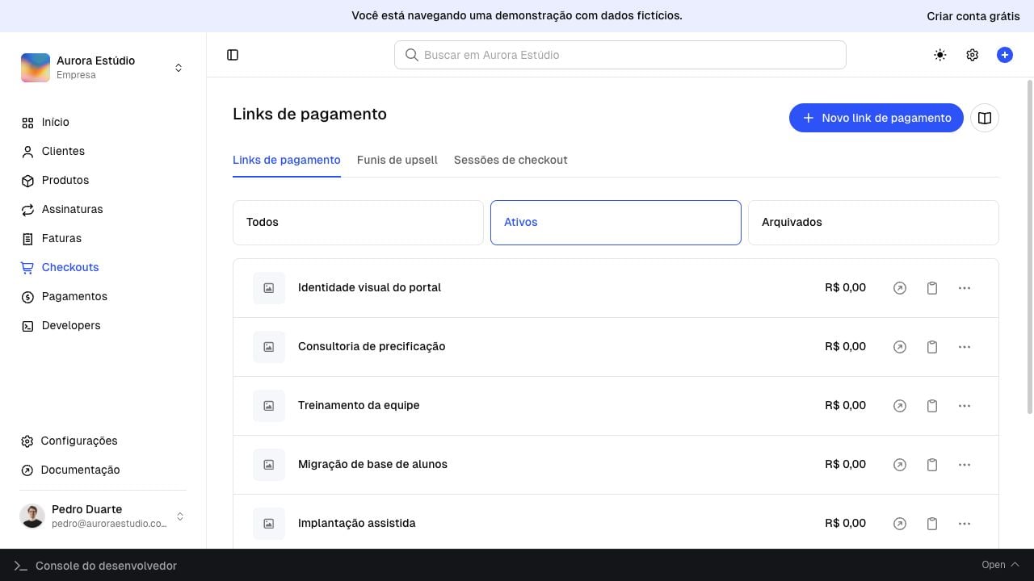
Task: Copy link for Treinamento da equipe
Action: coord(931,406)
